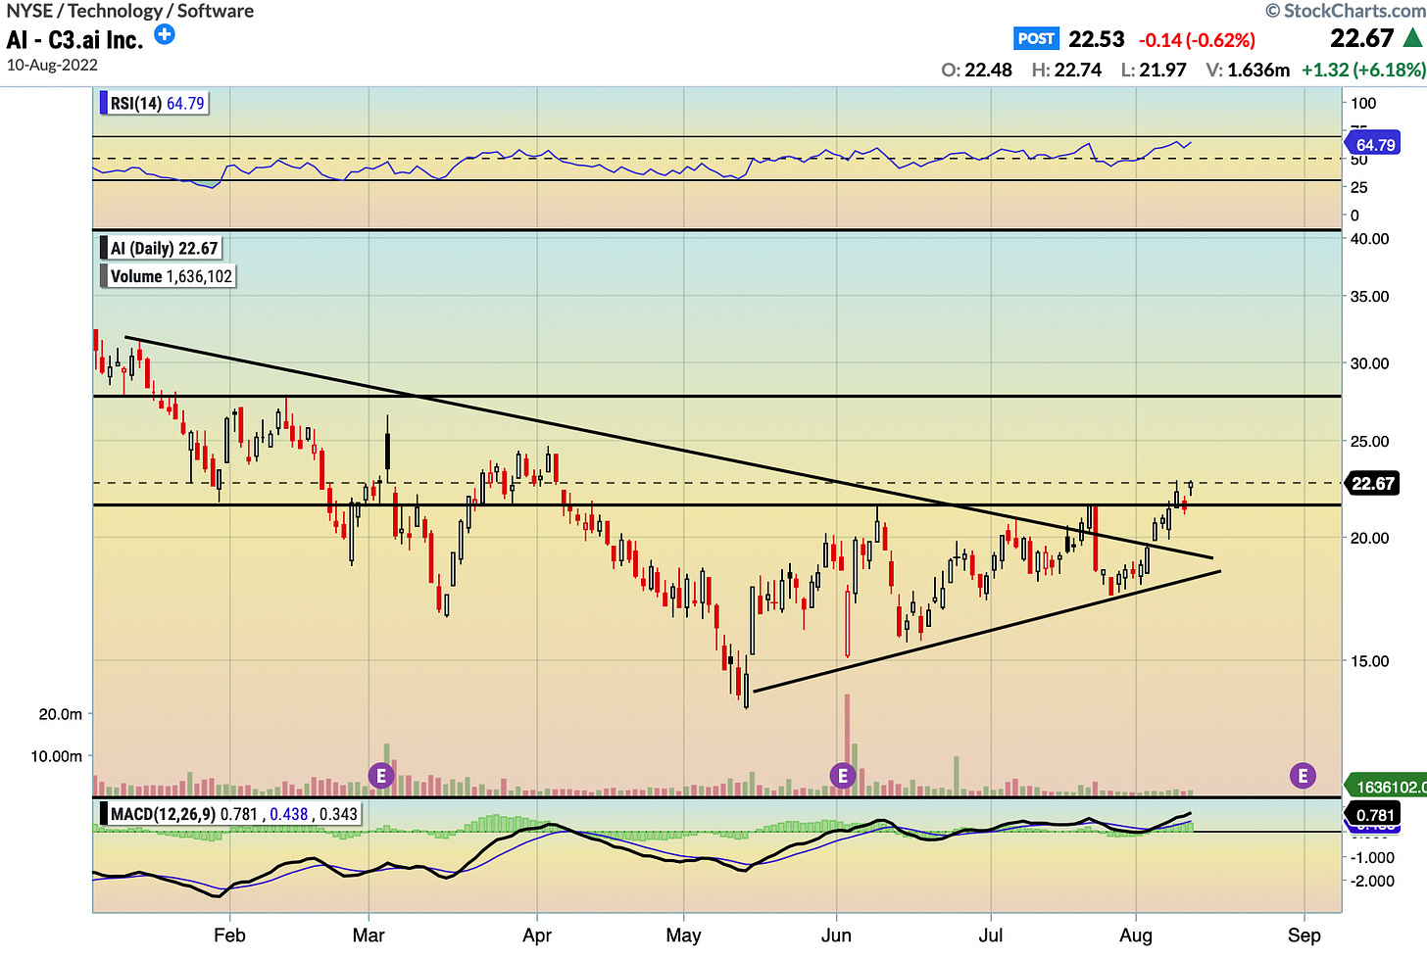Viewport: 1427px width, 959px height.
Task: Click NYSE / Technology / Software heading
Action: coord(129,11)
